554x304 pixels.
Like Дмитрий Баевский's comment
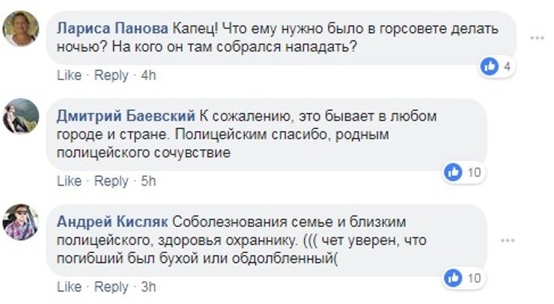pyautogui.click(x=68, y=181)
